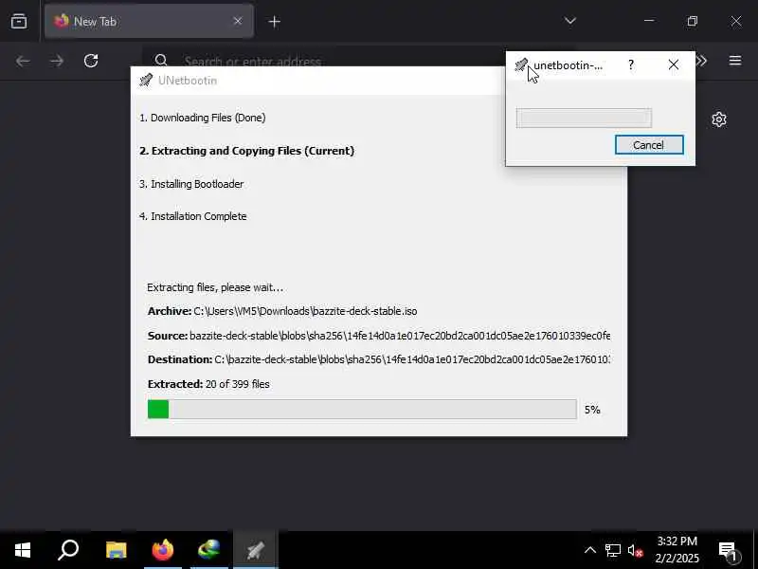Click the unetbootin dialog's title bar icon
Screen dimensions: 758x569
point(520,64)
